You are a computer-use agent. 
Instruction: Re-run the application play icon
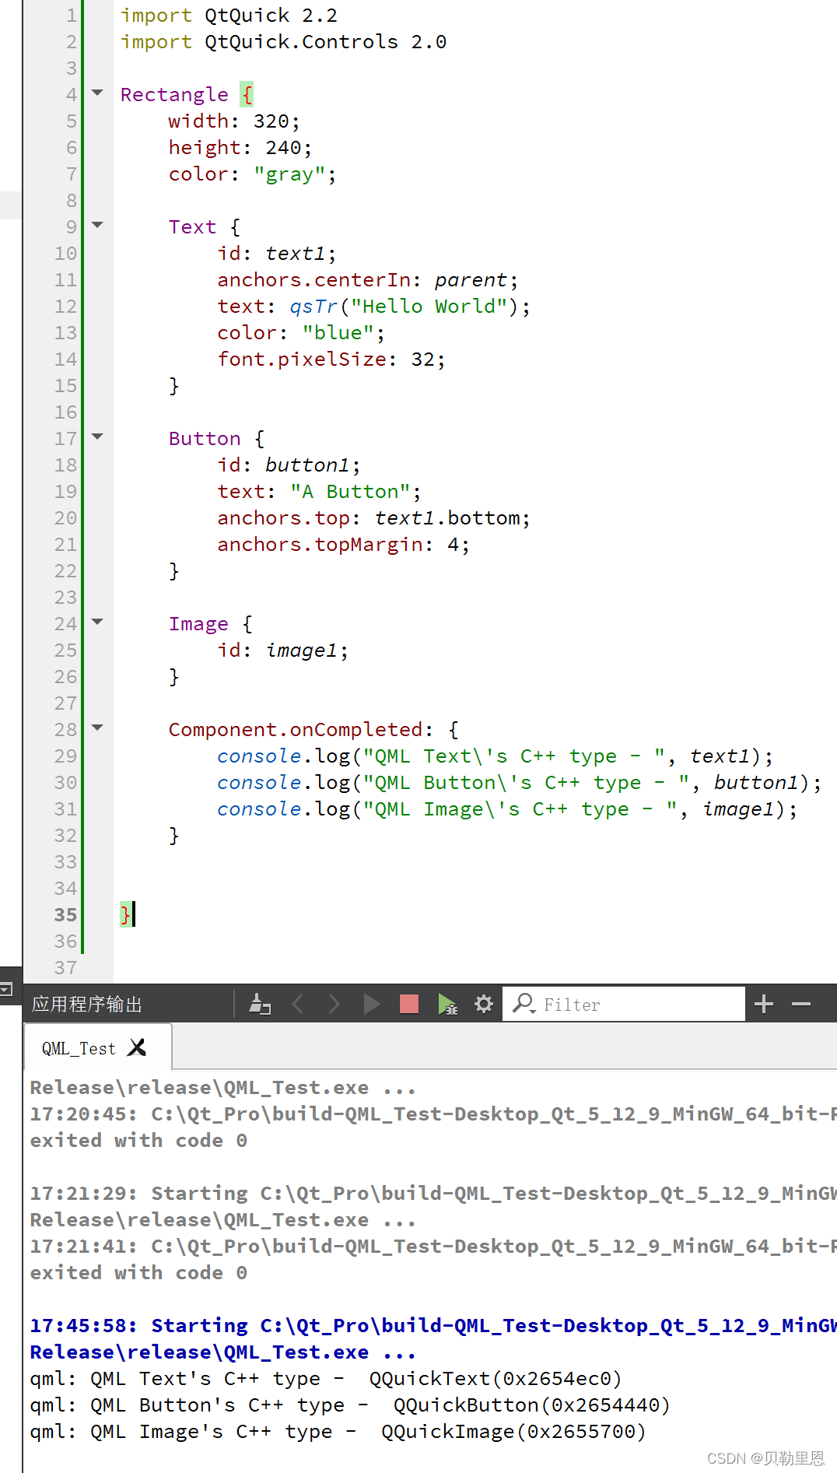coord(372,1005)
